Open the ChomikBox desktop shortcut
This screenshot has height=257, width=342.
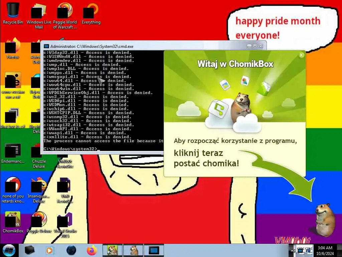(13, 222)
